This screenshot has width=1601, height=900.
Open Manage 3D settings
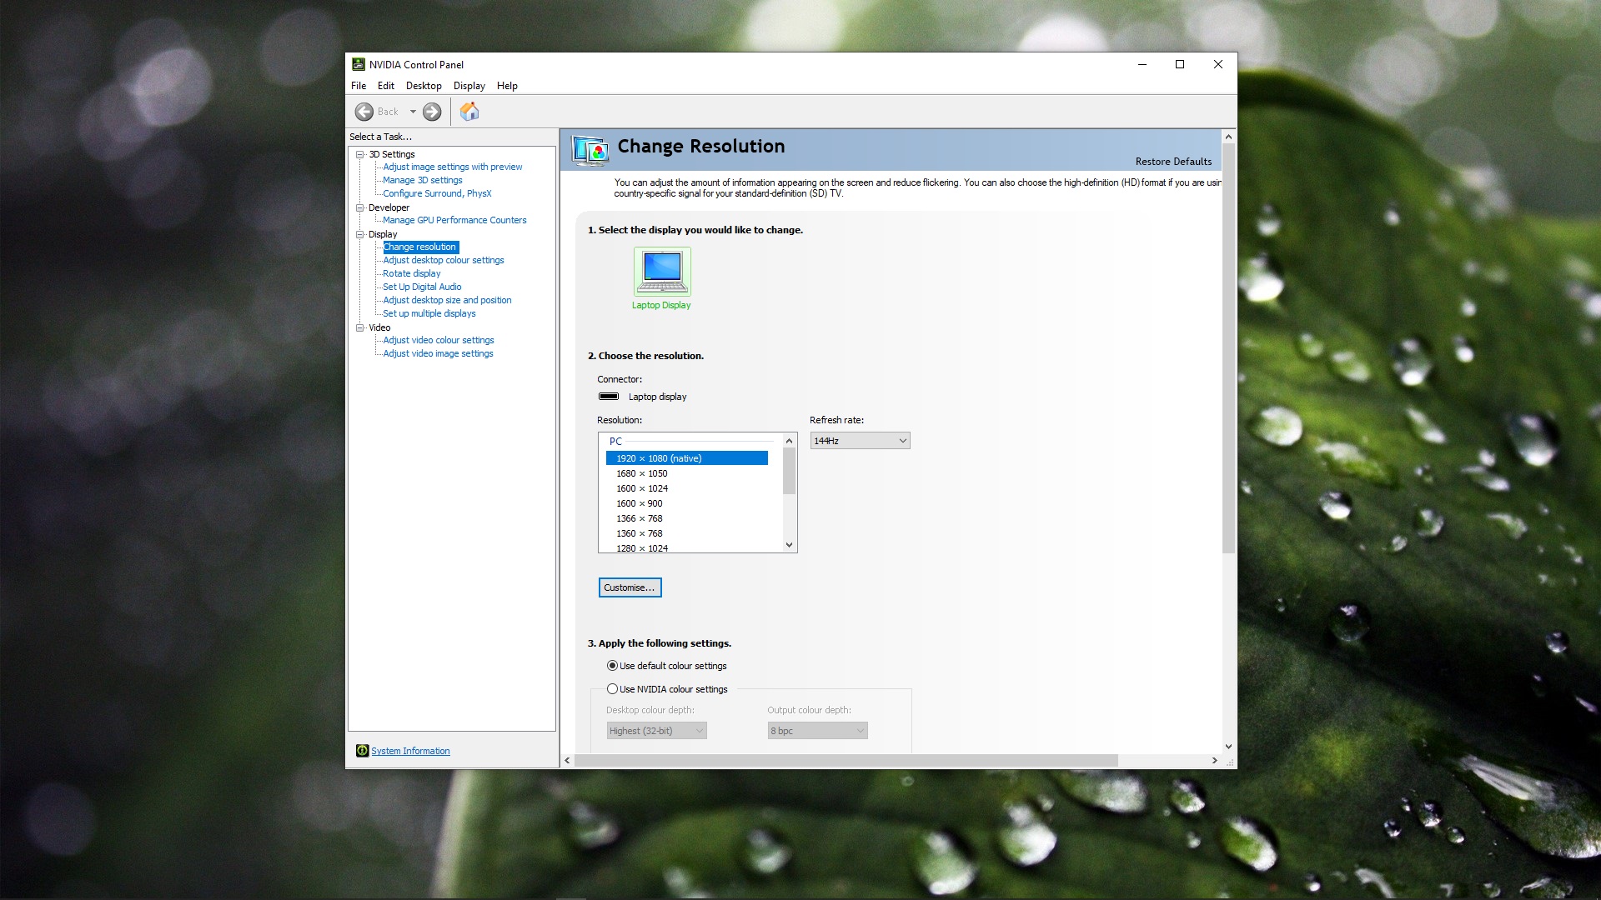tap(423, 180)
